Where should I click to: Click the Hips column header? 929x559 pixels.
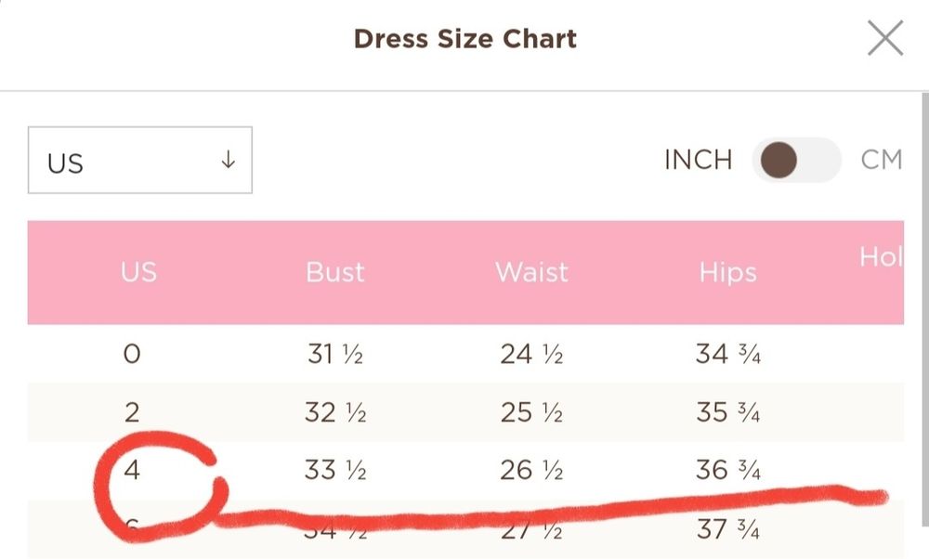point(727,272)
